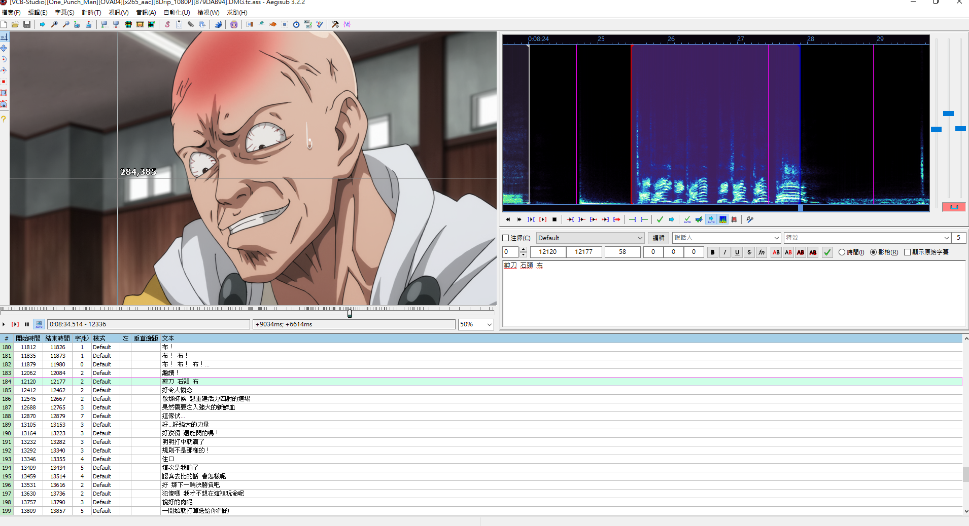
Task: Apply bold with the B button
Action: tap(713, 252)
